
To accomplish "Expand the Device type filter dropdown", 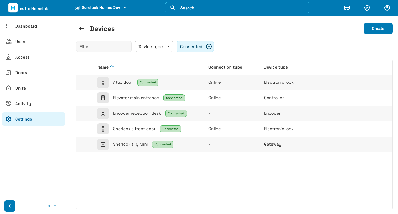I will point(154,46).
